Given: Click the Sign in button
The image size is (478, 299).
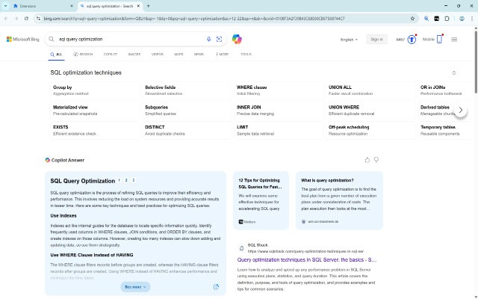Looking at the screenshot, I should click(376, 40).
